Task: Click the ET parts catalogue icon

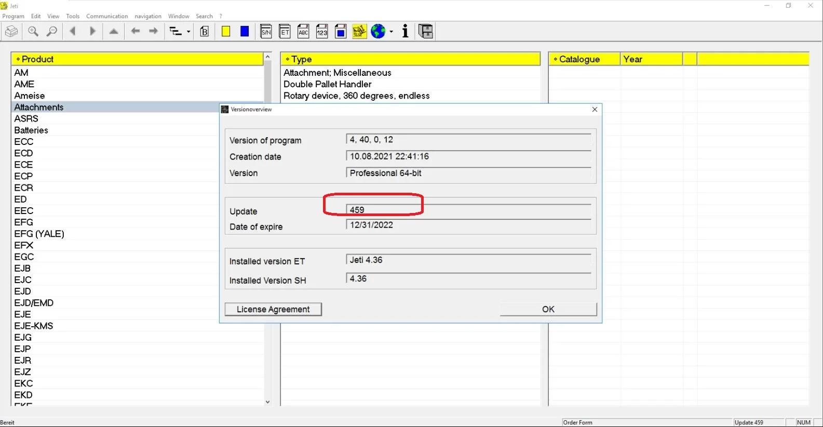Action: [x=285, y=32]
